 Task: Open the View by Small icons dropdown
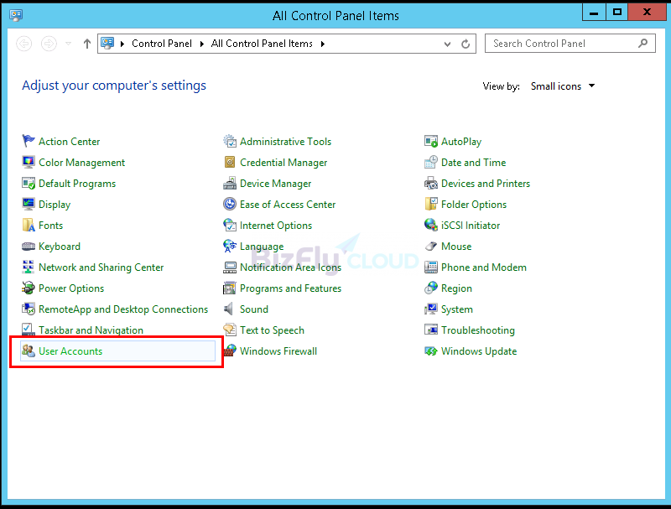(563, 86)
